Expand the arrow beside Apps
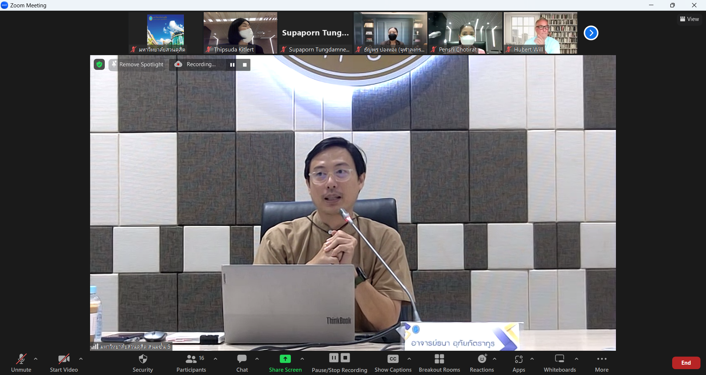706x375 pixels. point(532,359)
